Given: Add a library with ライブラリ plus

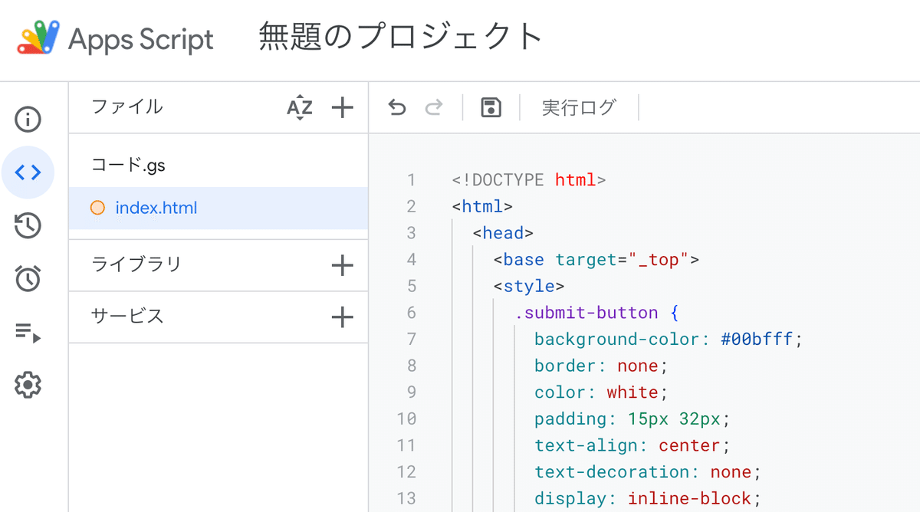Looking at the screenshot, I should 342,265.
